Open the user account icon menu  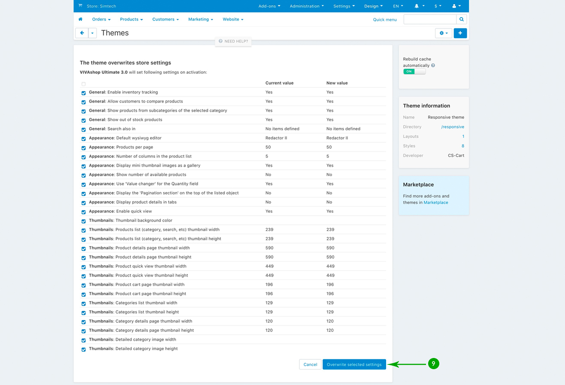456,6
